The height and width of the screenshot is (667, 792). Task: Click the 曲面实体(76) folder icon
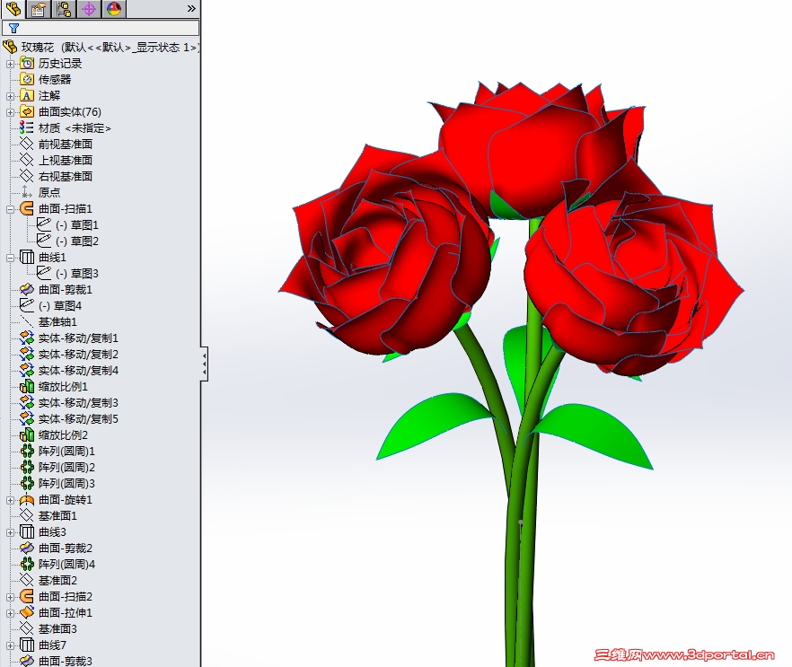tap(27, 112)
